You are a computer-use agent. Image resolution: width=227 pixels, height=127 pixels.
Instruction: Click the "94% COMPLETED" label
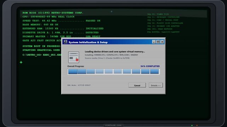(150, 66)
